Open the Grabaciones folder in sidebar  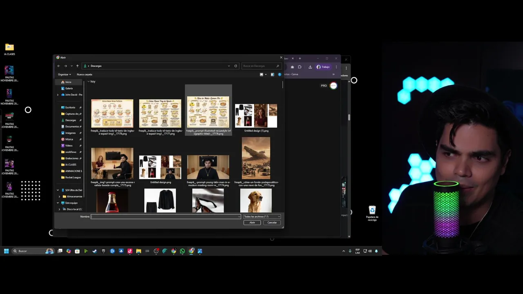click(x=71, y=158)
